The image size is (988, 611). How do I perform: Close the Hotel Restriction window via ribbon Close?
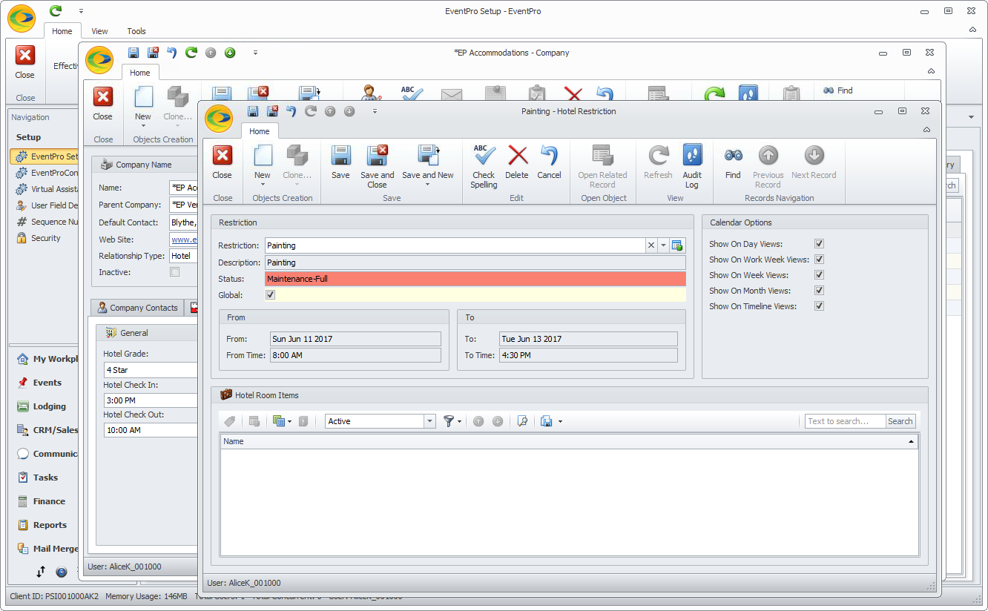pos(222,163)
